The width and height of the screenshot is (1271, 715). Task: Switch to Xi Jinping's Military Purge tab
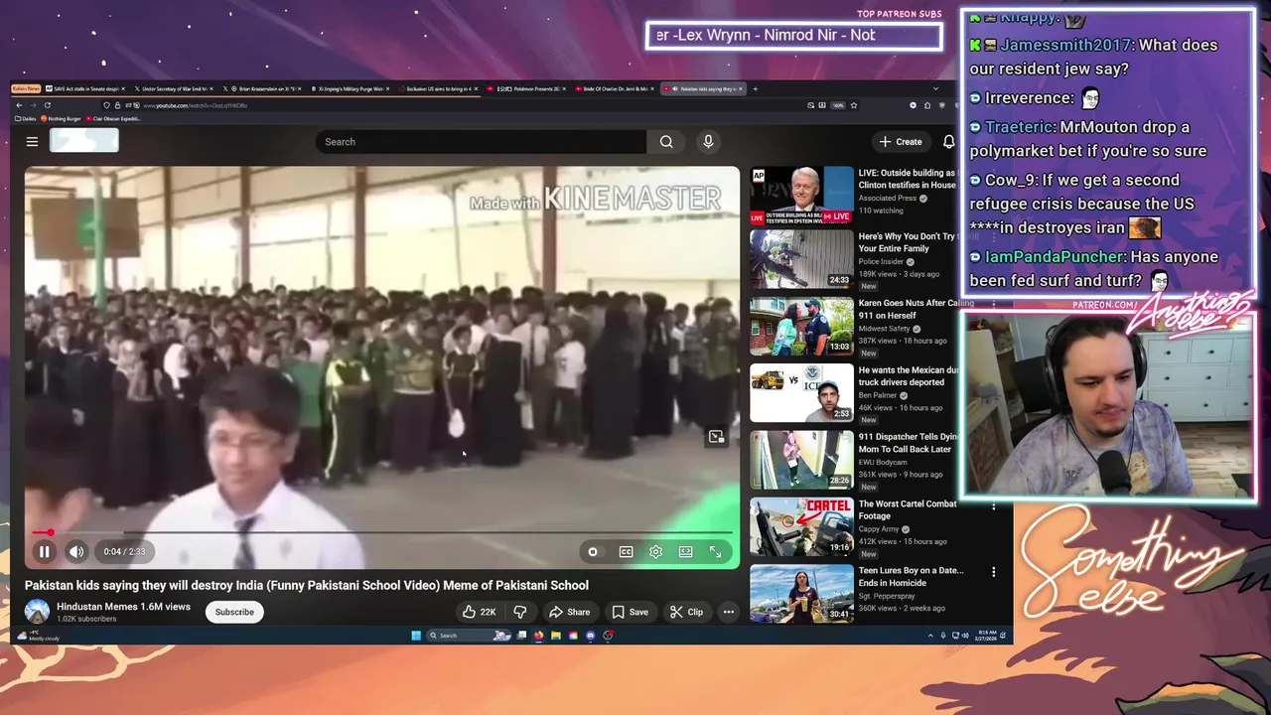(x=350, y=88)
